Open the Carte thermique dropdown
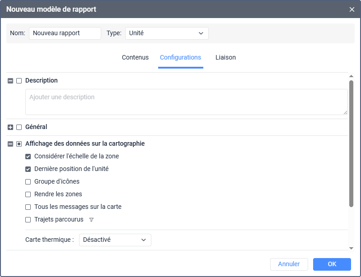 [x=115, y=240]
